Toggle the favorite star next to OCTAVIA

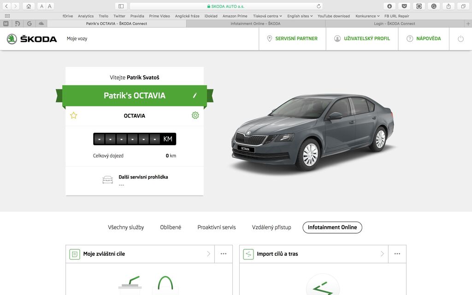coord(74,116)
